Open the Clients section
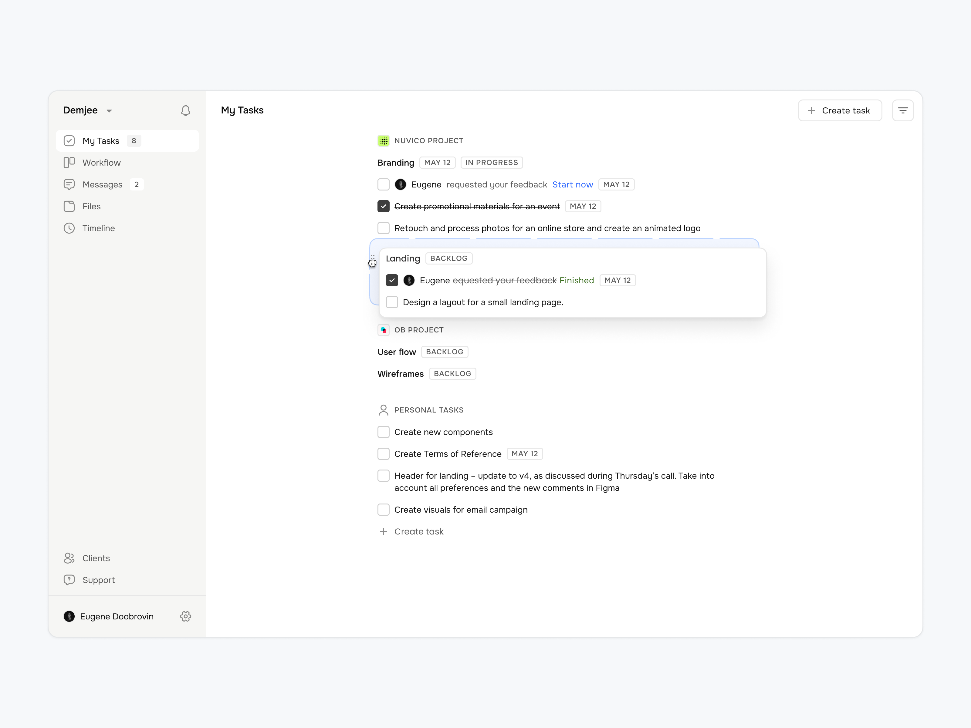Viewport: 971px width, 728px height. pos(96,558)
